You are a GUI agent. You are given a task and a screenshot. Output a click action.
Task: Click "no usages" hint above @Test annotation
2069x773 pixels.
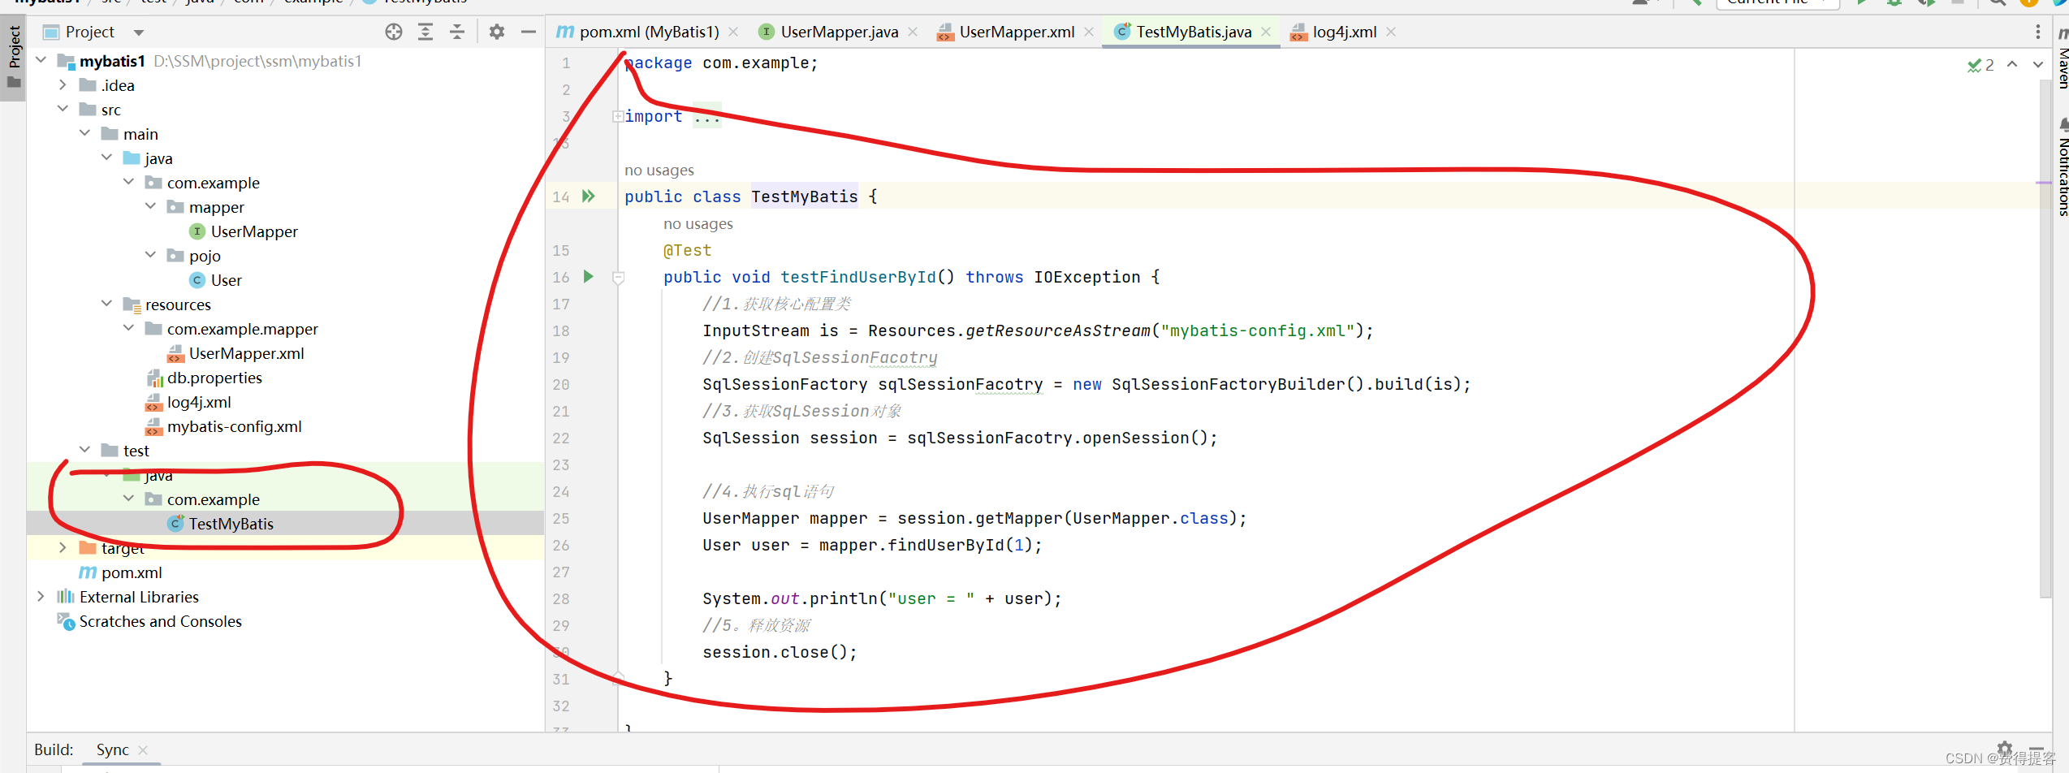[x=698, y=223]
